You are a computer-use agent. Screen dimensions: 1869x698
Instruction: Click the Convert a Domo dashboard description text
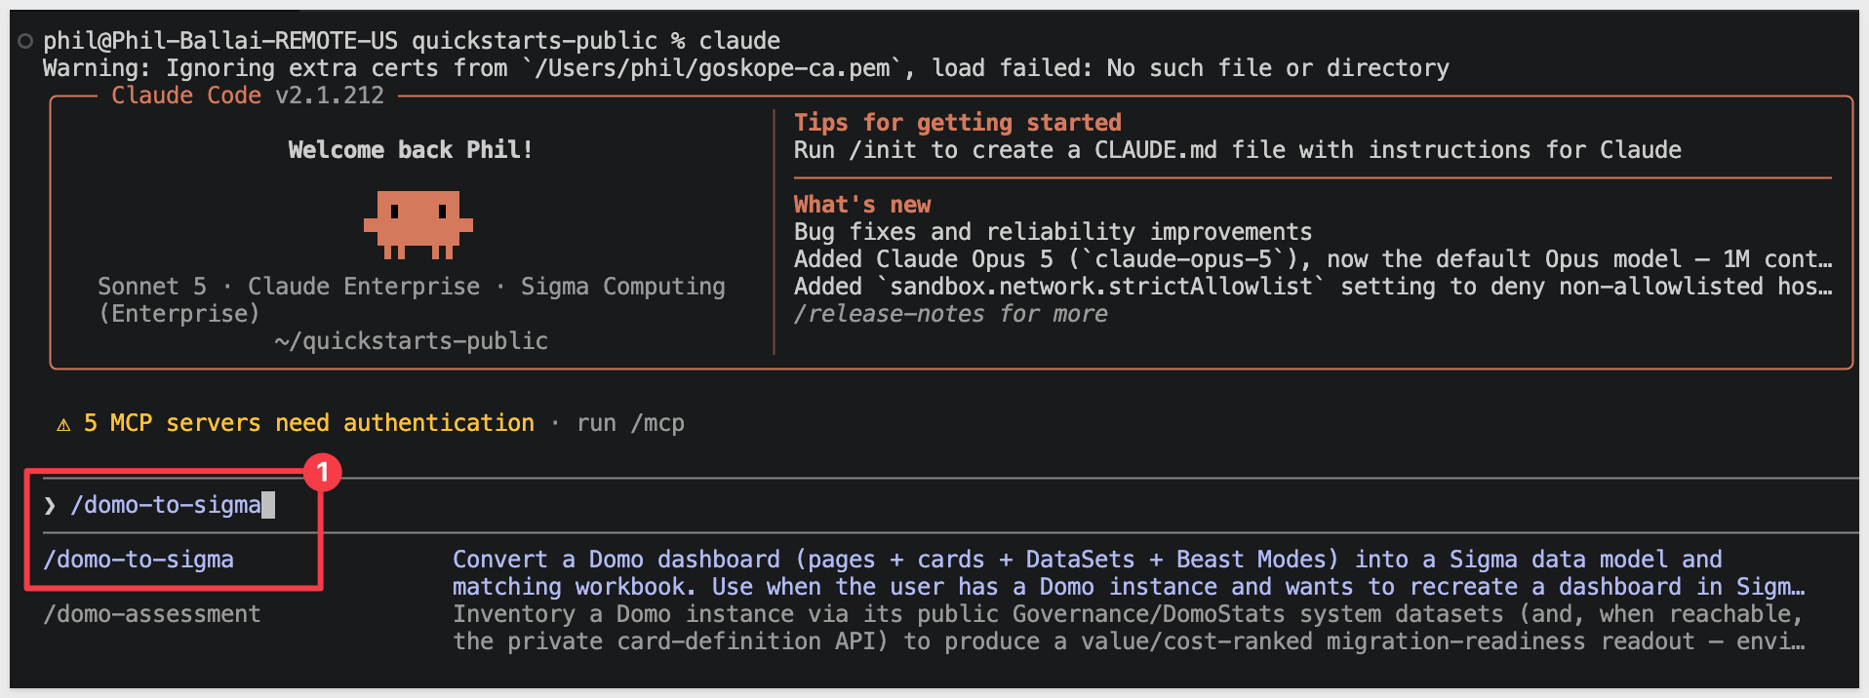1129,573
